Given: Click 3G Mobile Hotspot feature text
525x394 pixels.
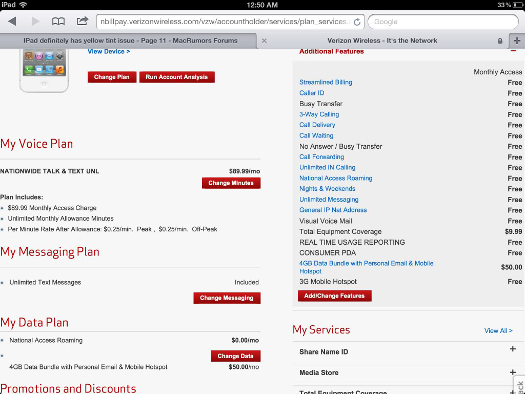Looking at the screenshot, I should point(328,282).
